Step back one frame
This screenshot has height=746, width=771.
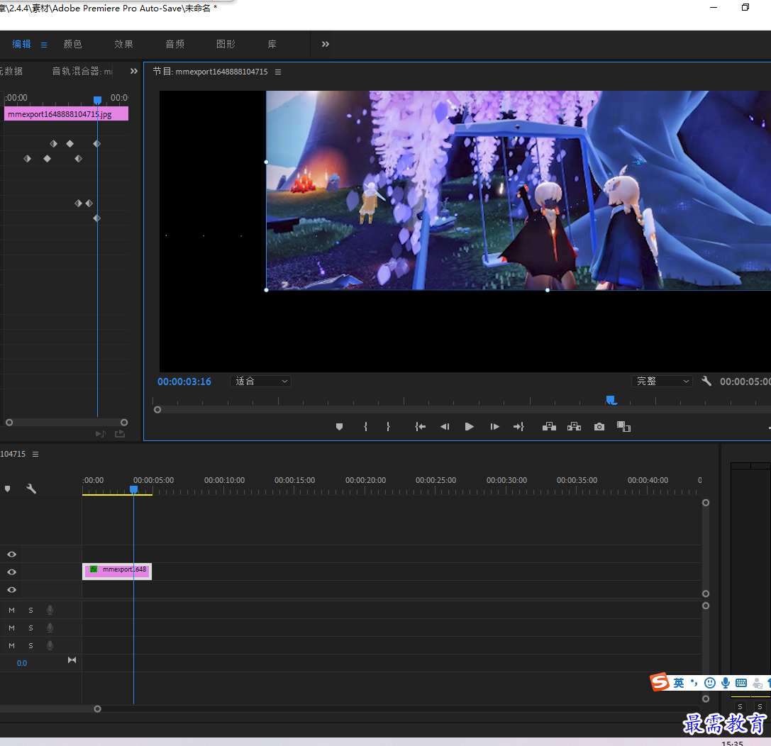(x=445, y=427)
